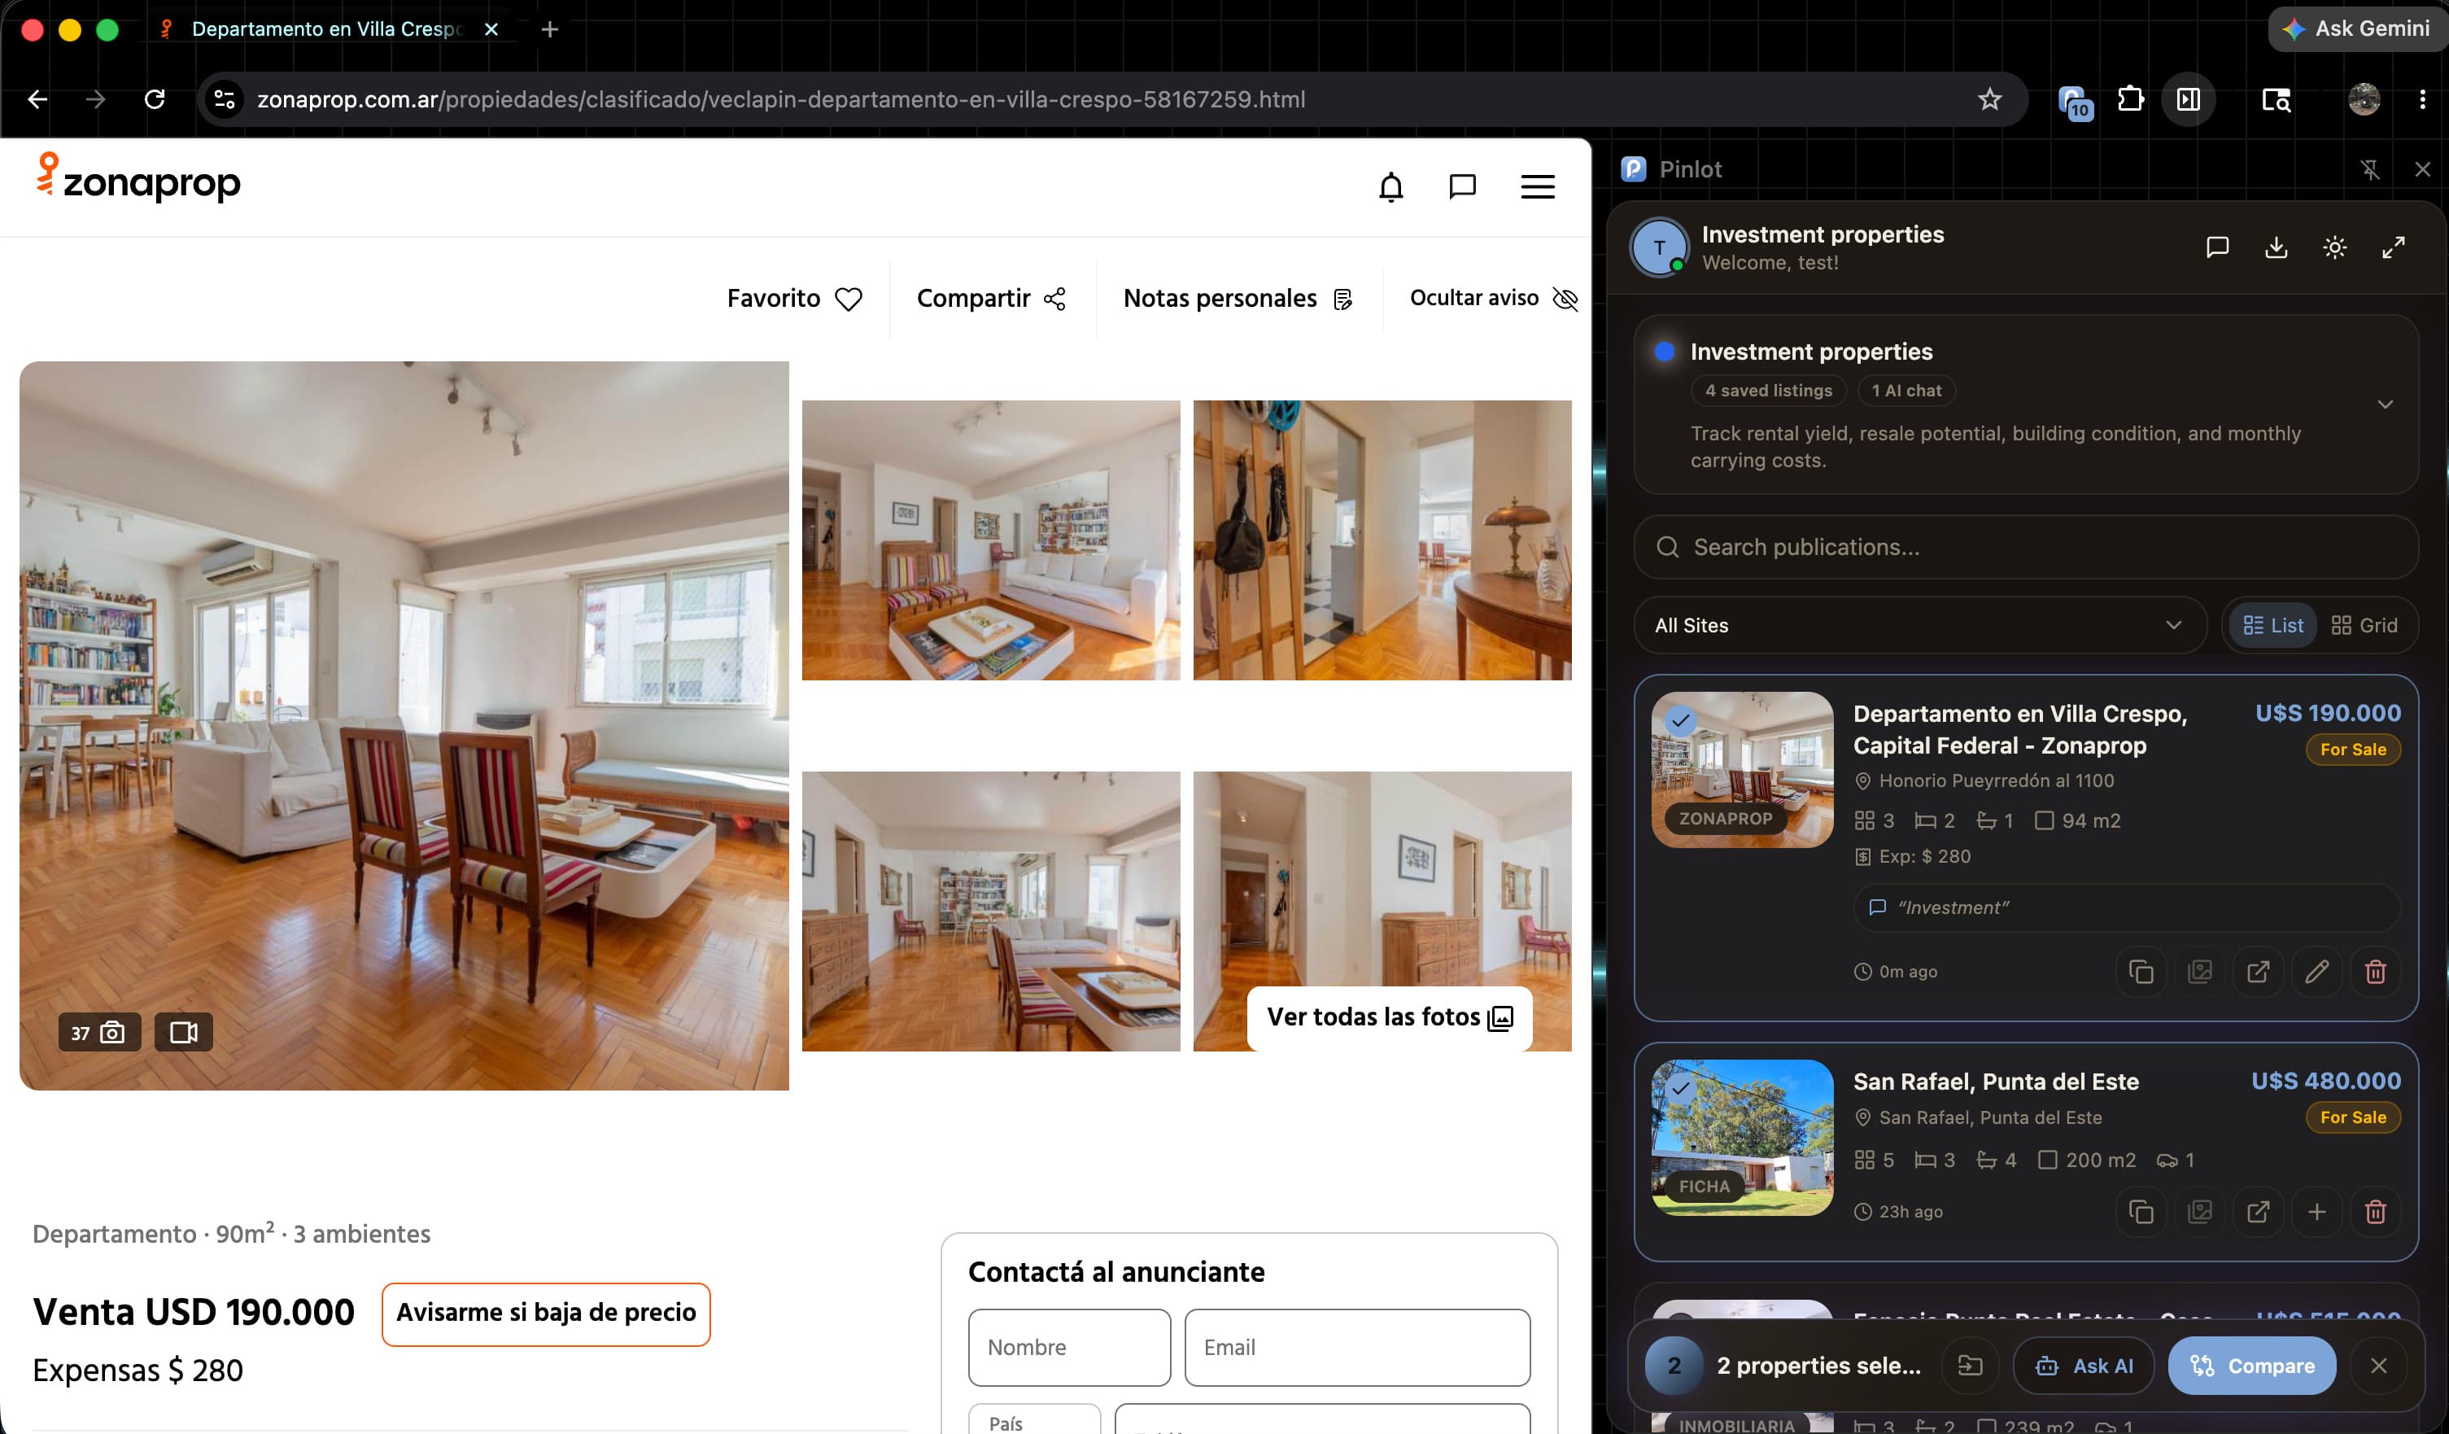Expand Pinlot panel to fullscreen
2449x1434 pixels.
point(2393,247)
